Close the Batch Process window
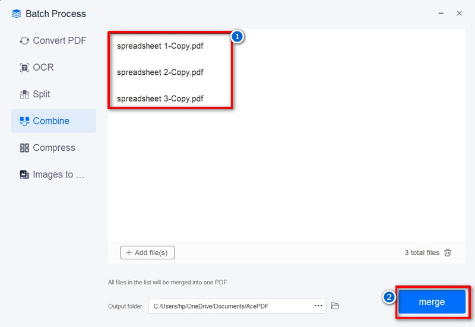 pos(459,13)
